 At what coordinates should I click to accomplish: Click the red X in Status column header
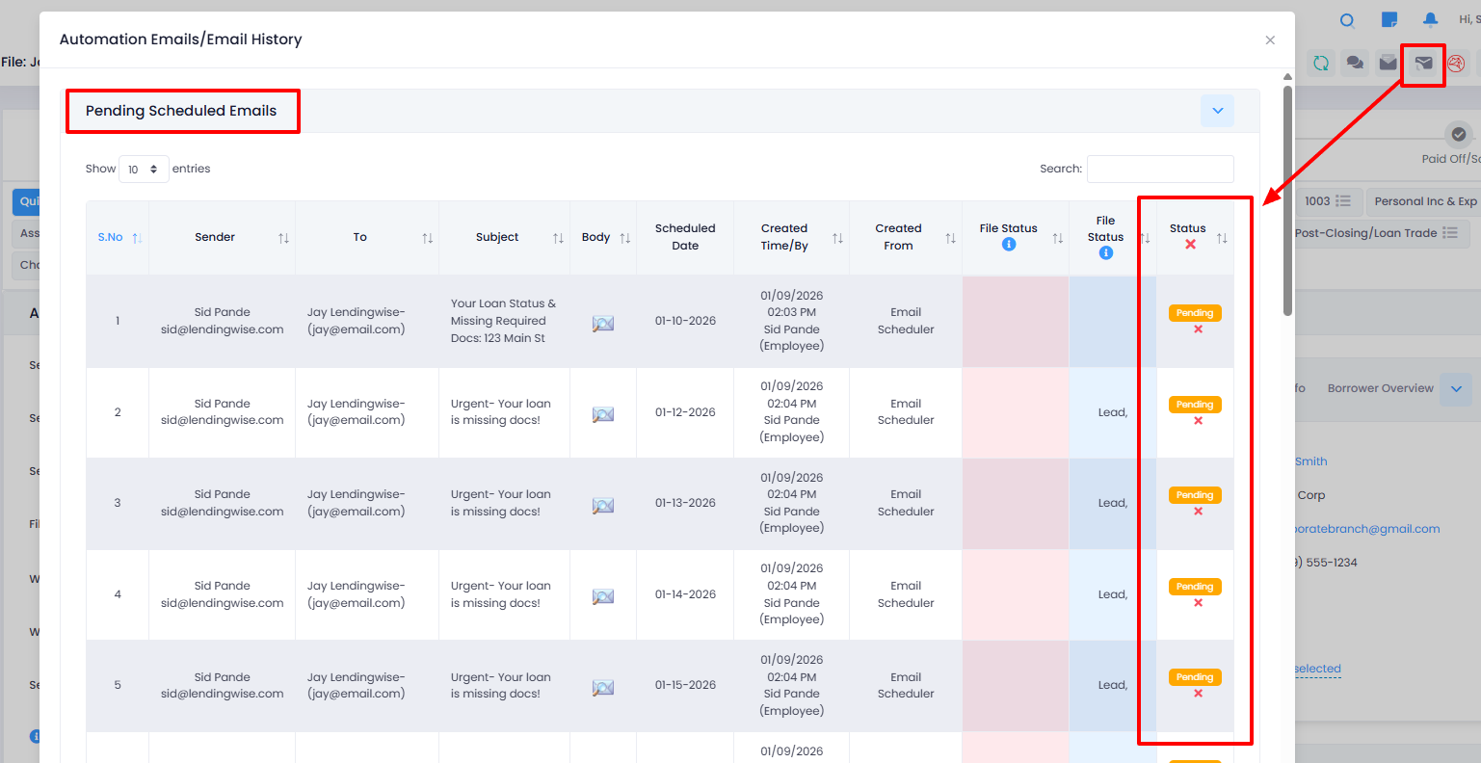coord(1190,245)
